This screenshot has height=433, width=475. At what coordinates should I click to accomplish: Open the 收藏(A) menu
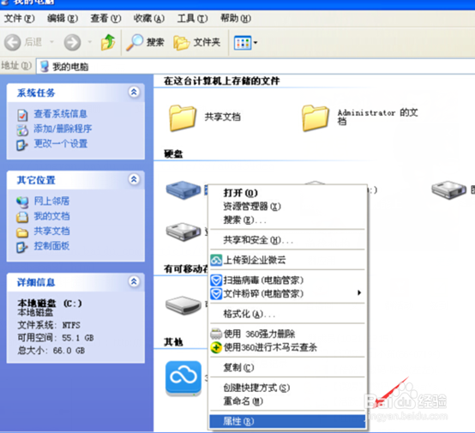[x=149, y=19]
